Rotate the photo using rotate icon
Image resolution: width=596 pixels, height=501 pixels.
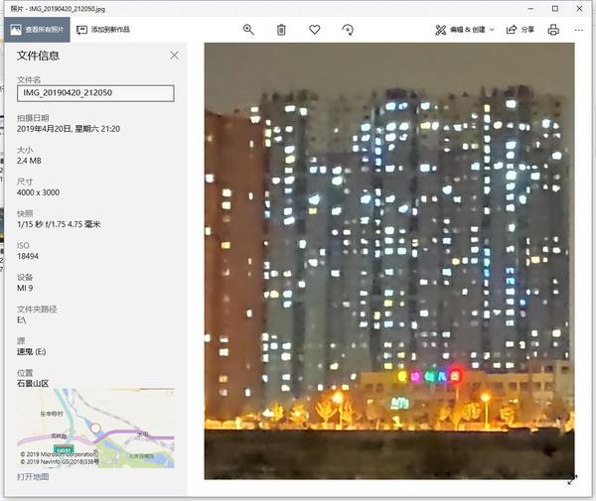[348, 30]
